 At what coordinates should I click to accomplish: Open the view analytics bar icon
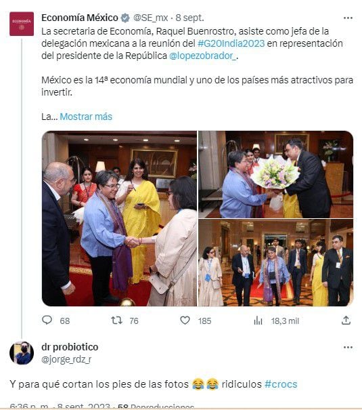point(258,321)
